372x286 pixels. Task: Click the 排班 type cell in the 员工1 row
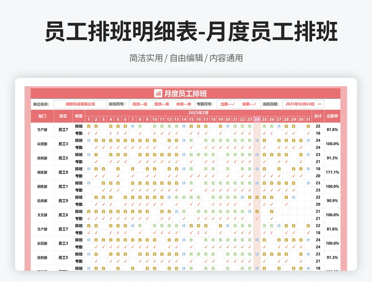coord(79,183)
